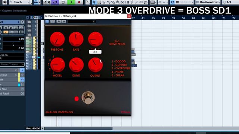Click the PRE-TONE knob
This screenshot has width=239, height=134.
pos(57,39)
